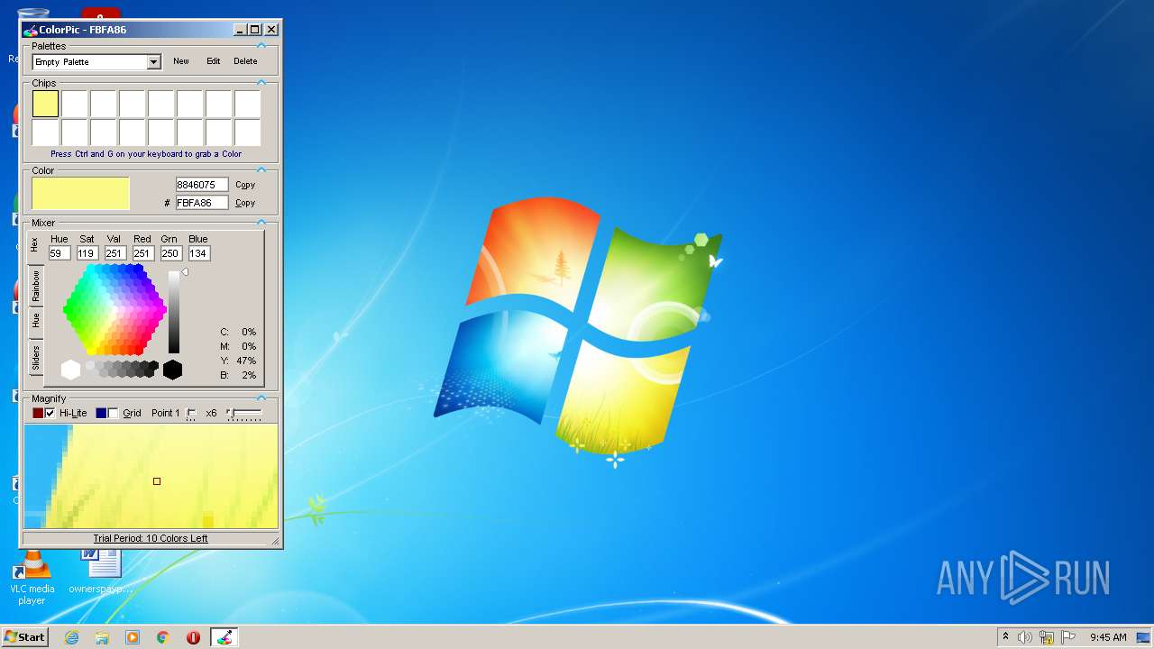Click the volume speaker tray icon
Viewport: 1154px width, 649px height.
(1025, 637)
